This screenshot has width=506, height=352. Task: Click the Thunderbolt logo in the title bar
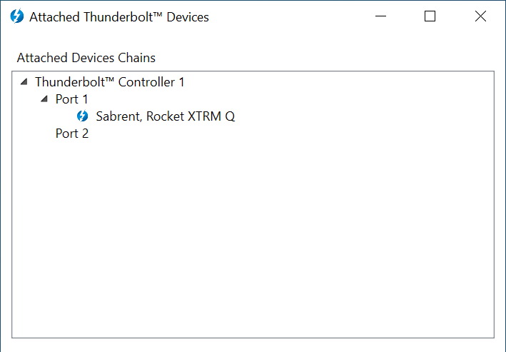pyautogui.click(x=17, y=16)
